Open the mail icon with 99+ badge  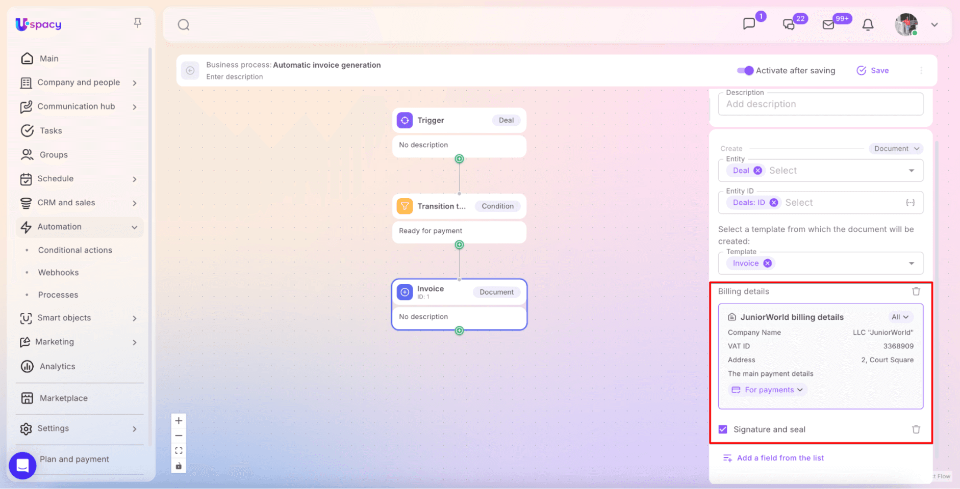(828, 24)
